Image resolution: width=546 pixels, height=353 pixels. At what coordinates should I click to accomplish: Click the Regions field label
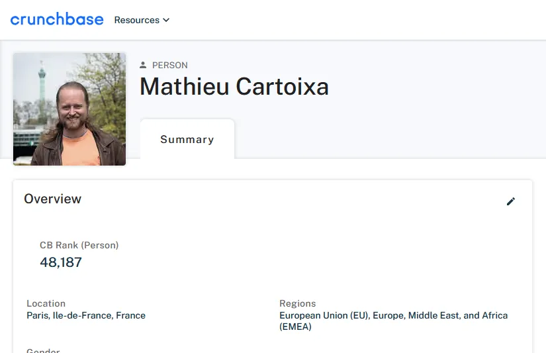(297, 303)
